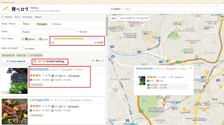This screenshot has height=125, width=224.
Task: Click the orange pin near Shirokanedai station
Action: tap(164, 104)
